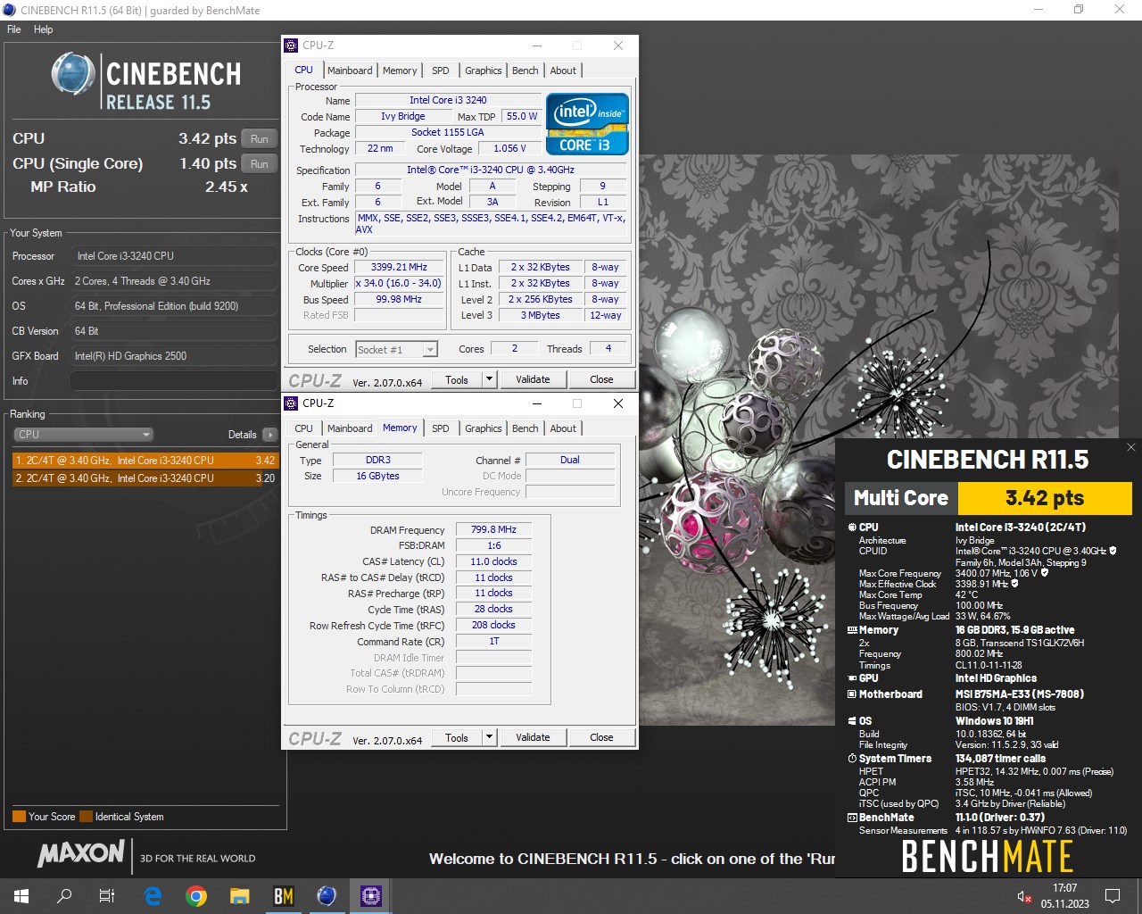Click the Intel Core i3 logo badge
Image resolution: width=1142 pixels, height=914 pixels.
587,124
